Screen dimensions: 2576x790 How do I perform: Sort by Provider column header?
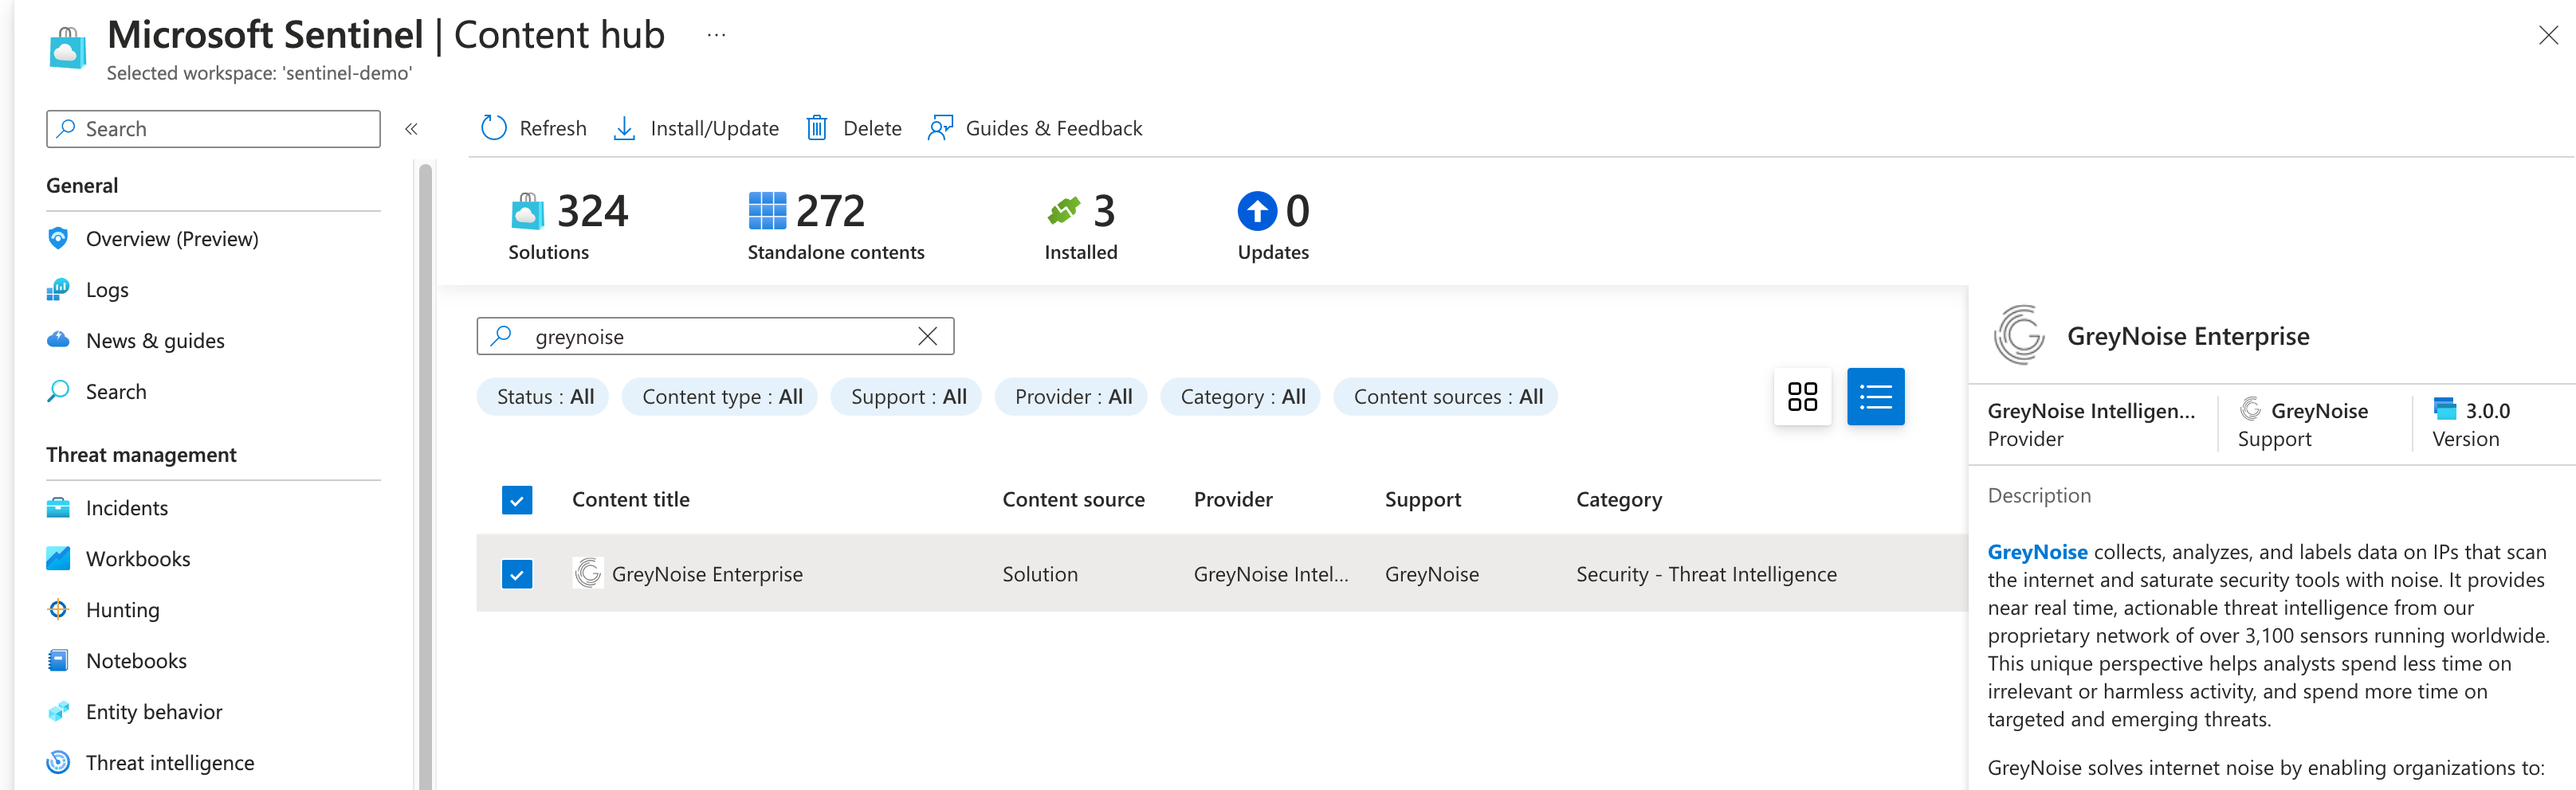click(x=1233, y=499)
